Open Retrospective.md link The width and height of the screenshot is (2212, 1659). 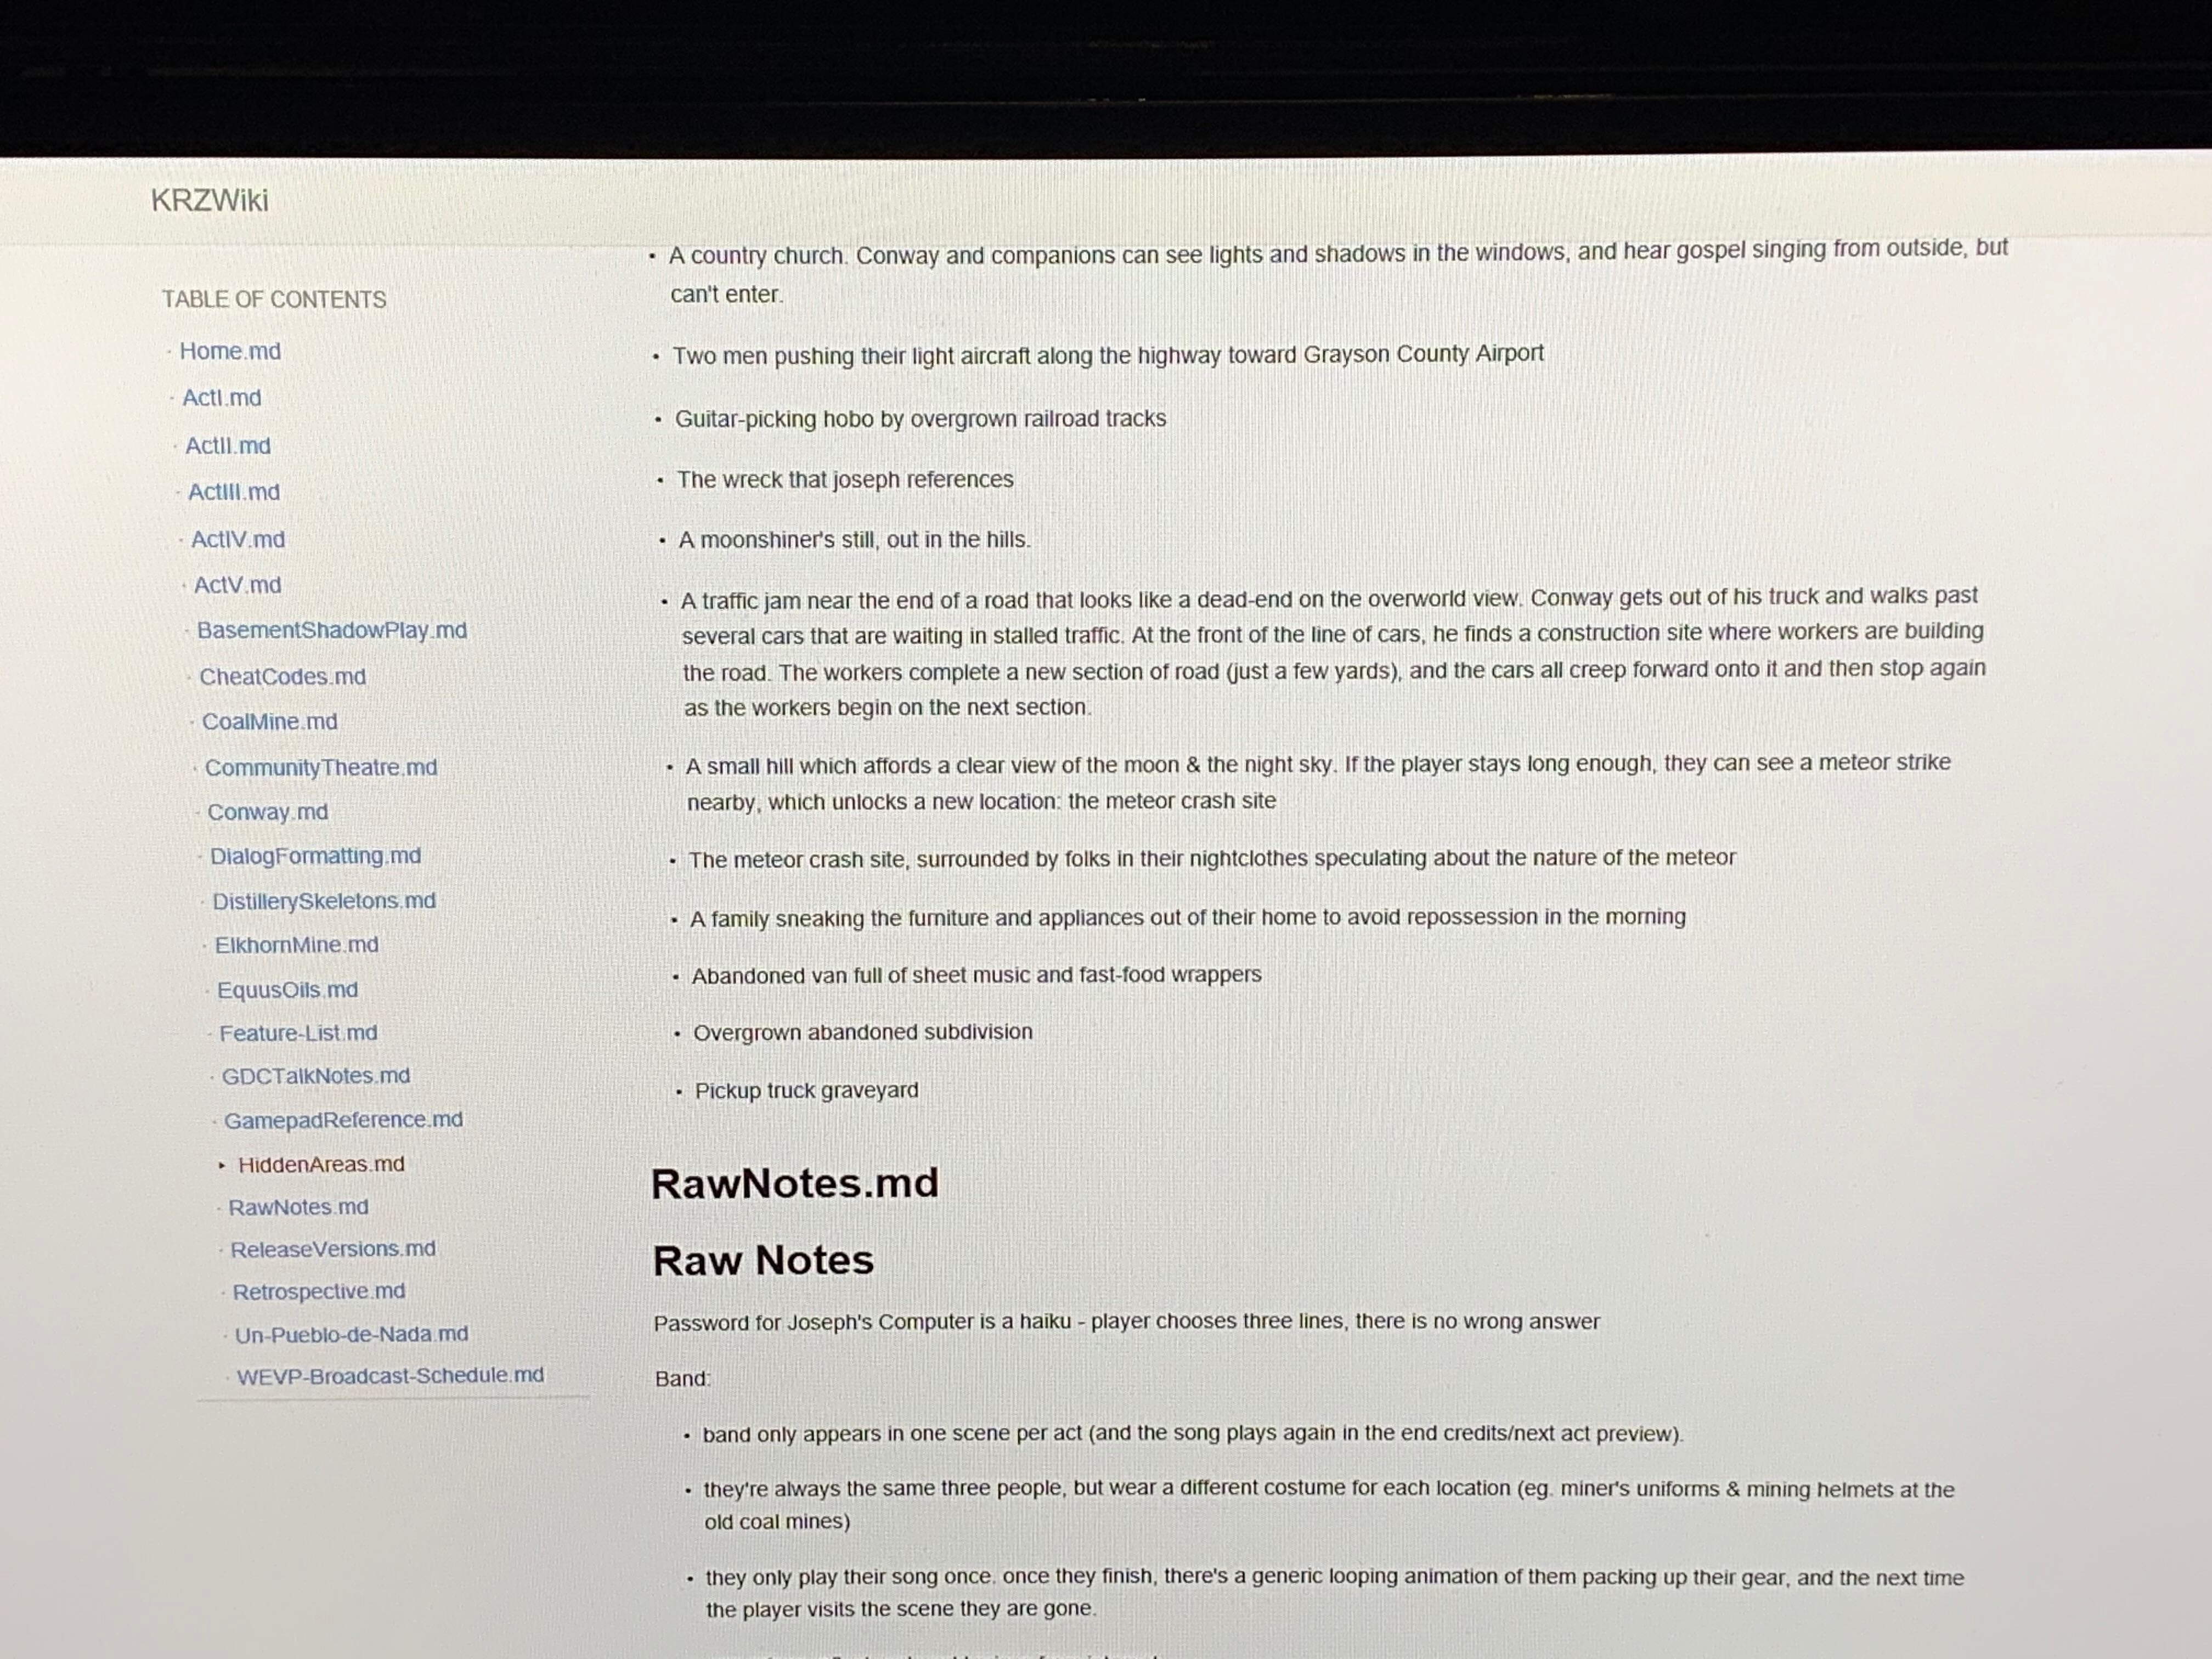pyautogui.click(x=318, y=1291)
